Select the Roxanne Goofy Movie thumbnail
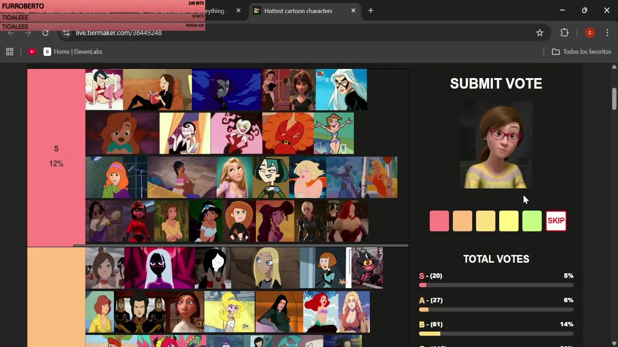The height and width of the screenshot is (347, 618). 122,133
